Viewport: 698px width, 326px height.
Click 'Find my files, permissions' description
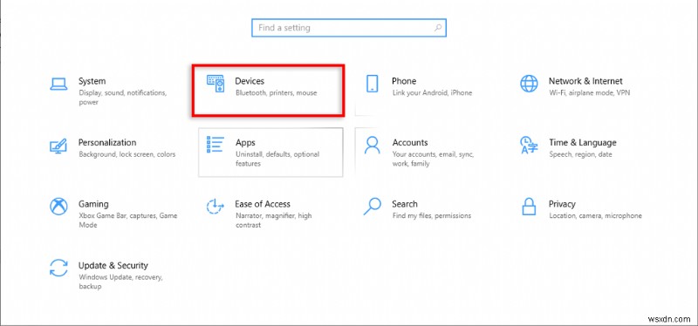(431, 215)
